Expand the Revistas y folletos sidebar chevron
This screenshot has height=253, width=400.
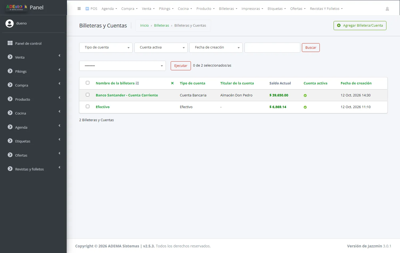click(59, 168)
